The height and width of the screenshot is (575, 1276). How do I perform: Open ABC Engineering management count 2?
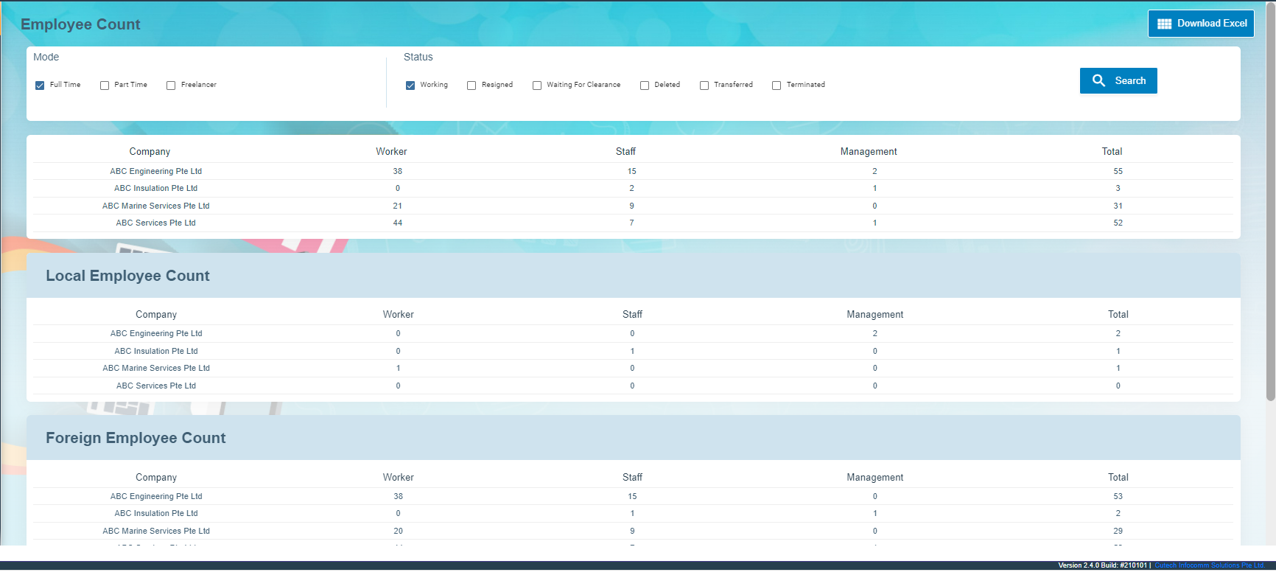(874, 171)
